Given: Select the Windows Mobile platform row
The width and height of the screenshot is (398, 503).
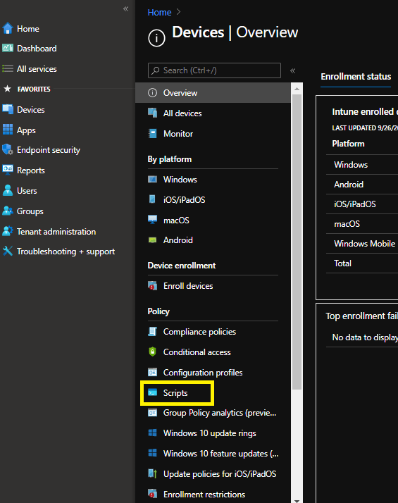Looking at the screenshot, I should pos(362,244).
